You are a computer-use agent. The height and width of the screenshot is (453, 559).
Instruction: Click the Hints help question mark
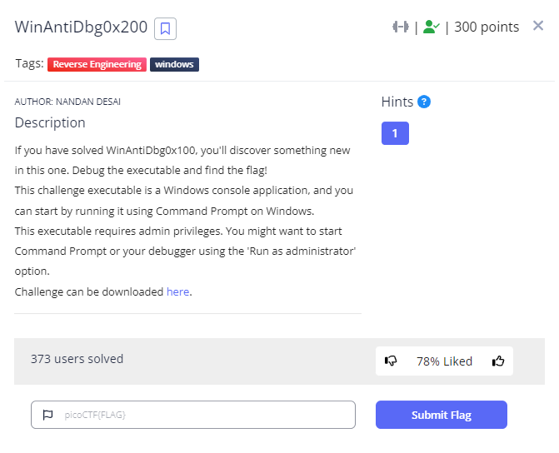coord(424,102)
